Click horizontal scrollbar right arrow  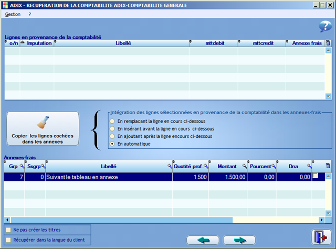tap(321, 220)
